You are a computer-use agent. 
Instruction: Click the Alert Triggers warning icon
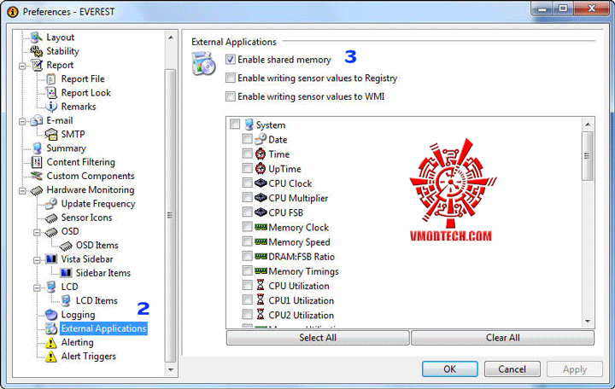click(x=50, y=357)
